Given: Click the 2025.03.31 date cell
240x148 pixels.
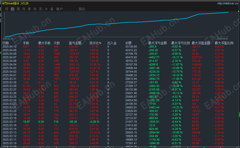Looking at the screenshot, I should [x=9, y=79].
